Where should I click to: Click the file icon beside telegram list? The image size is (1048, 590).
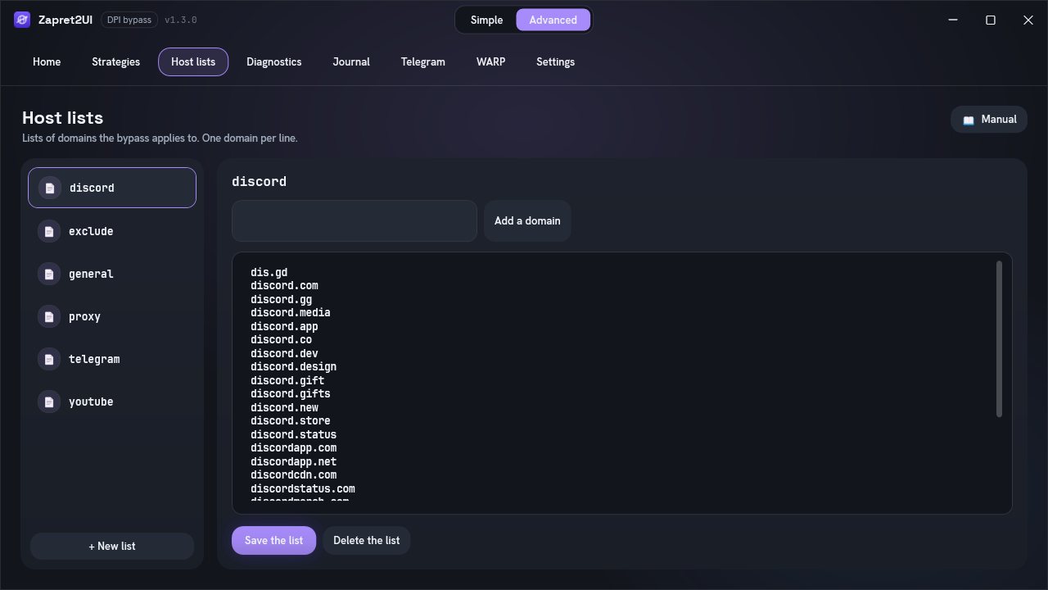(x=49, y=359)
